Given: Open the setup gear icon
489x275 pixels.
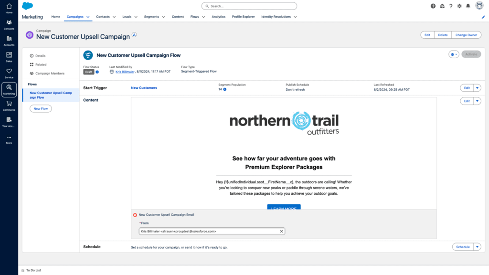Looking at the screenshot, I should click(459, 6).
